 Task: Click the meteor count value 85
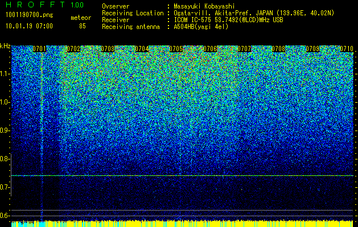point(83,26)
